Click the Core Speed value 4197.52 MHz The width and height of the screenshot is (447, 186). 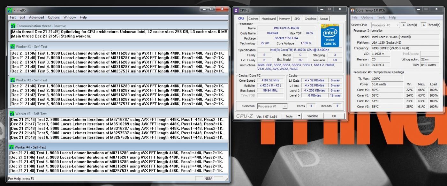pyautogui.click(x=270, y=81)
